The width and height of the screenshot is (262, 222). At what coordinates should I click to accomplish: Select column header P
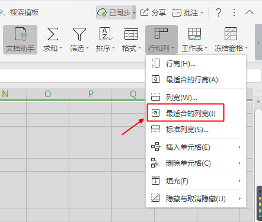(x=91, y=94)
